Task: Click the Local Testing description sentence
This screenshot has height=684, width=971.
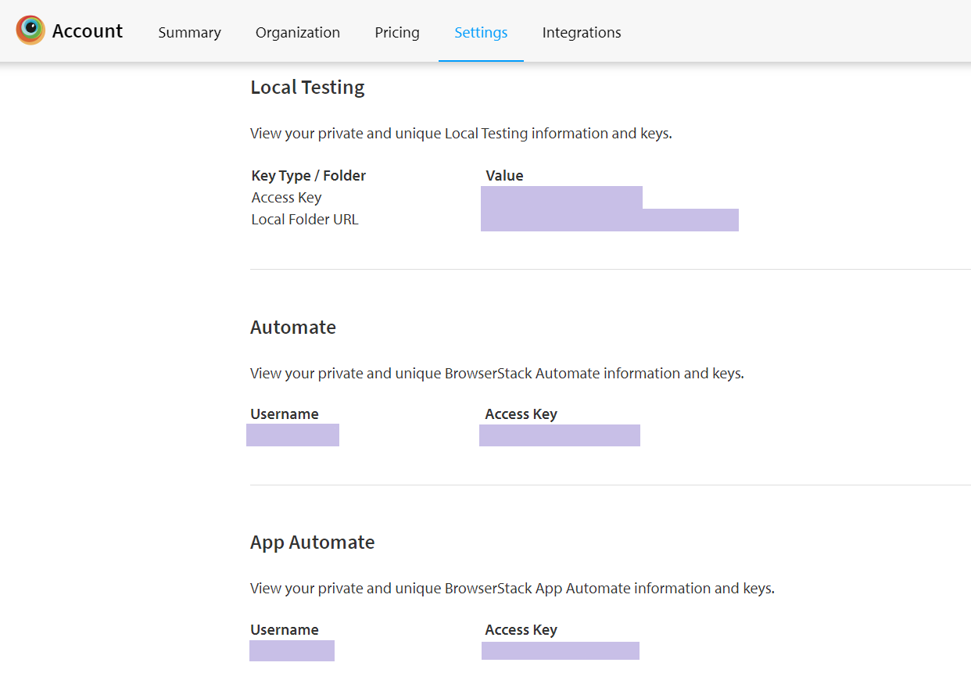Action: coord(461,134)
